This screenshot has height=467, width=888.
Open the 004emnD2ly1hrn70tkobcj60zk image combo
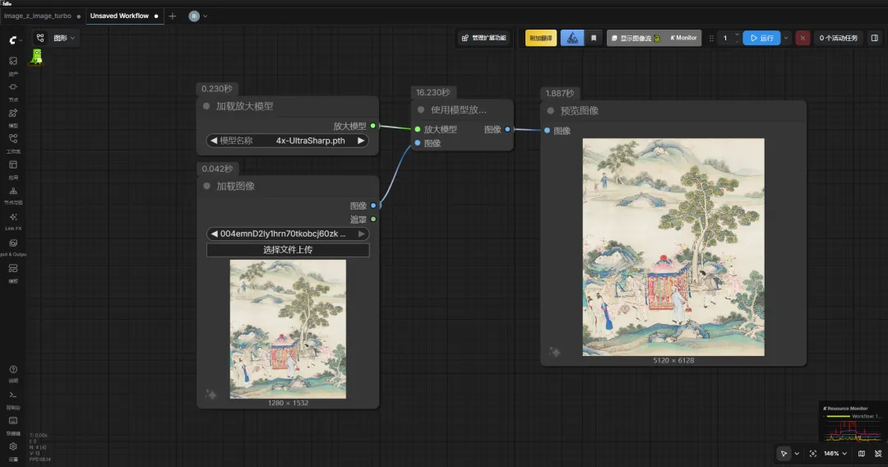click(288, 233)
